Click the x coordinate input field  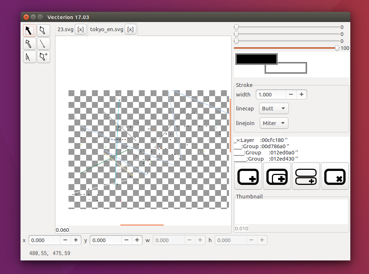[44, 240]
